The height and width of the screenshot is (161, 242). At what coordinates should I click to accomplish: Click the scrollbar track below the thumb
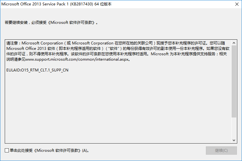pos(234,127)
